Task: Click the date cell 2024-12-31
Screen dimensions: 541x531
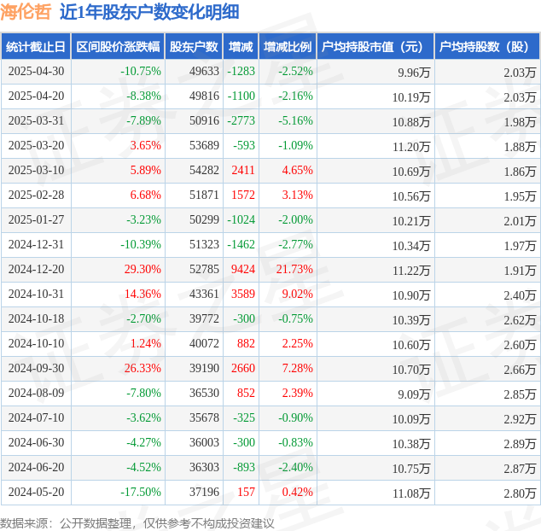Action: (x=36, y=244)
